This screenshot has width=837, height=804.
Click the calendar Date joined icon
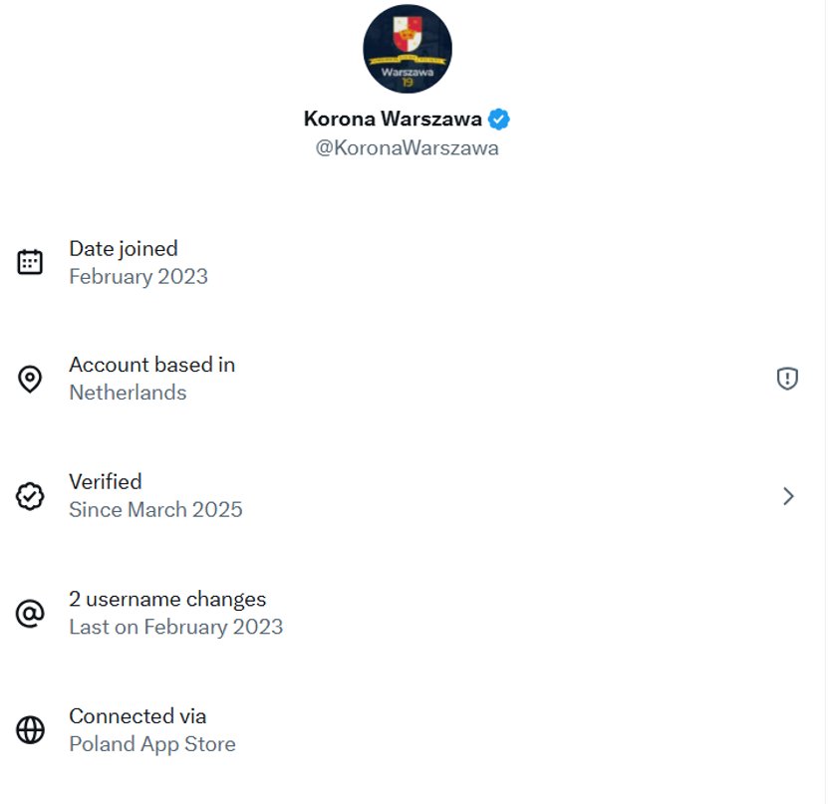pos(31,261)
